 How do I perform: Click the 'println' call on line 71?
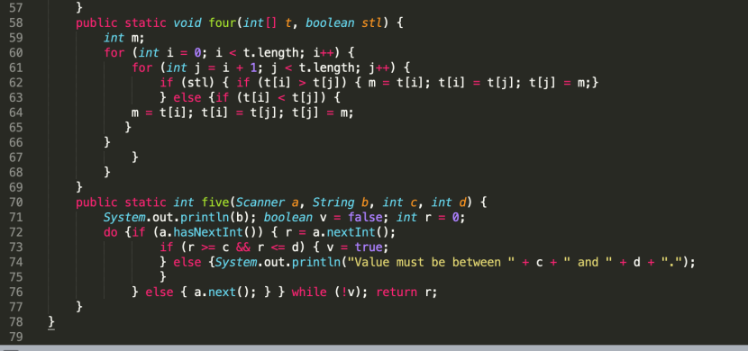pyautogui.click(x=205, y=217)
